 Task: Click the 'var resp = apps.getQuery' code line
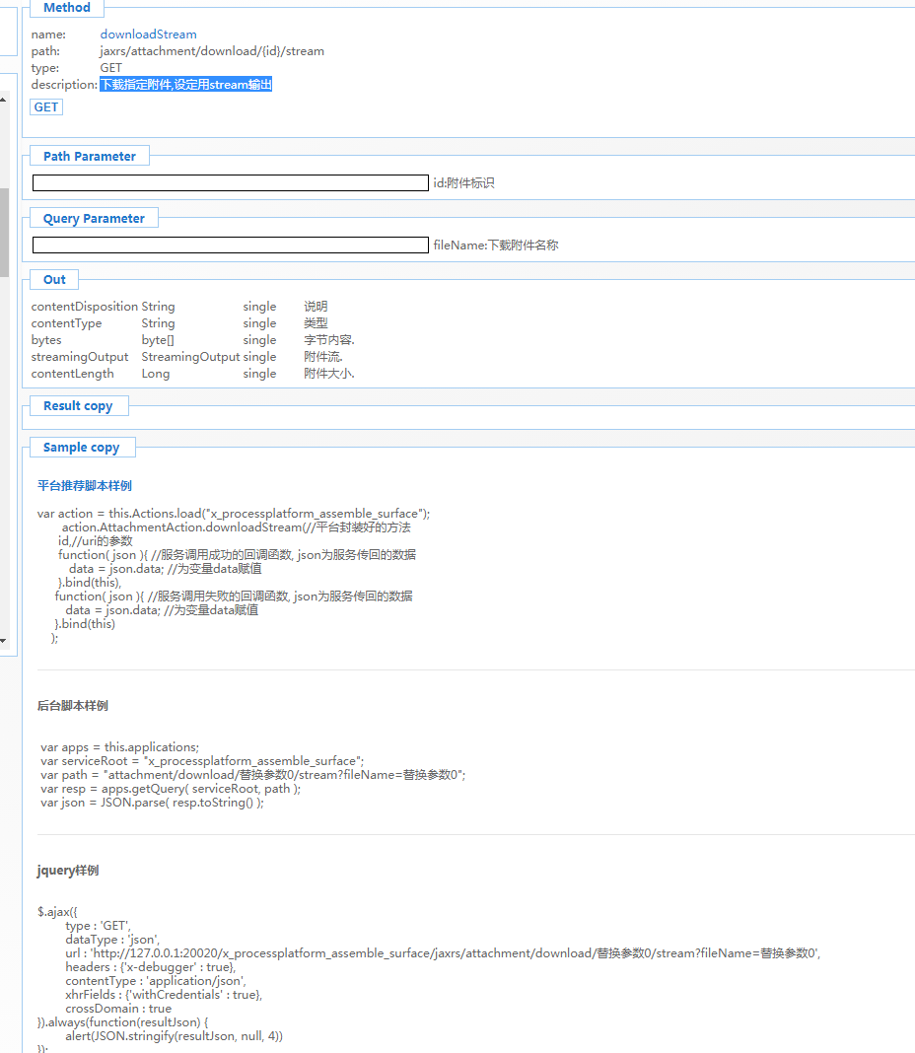(171, 789)
